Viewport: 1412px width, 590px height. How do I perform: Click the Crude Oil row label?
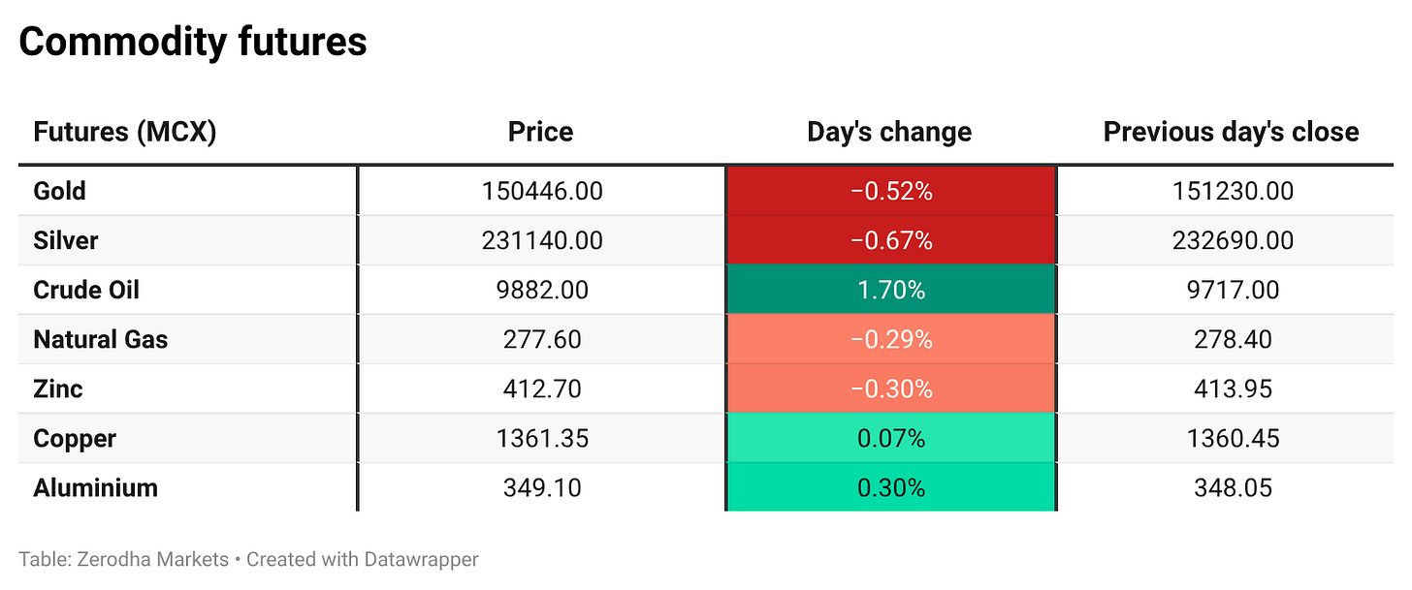click(x=86, y=290)
